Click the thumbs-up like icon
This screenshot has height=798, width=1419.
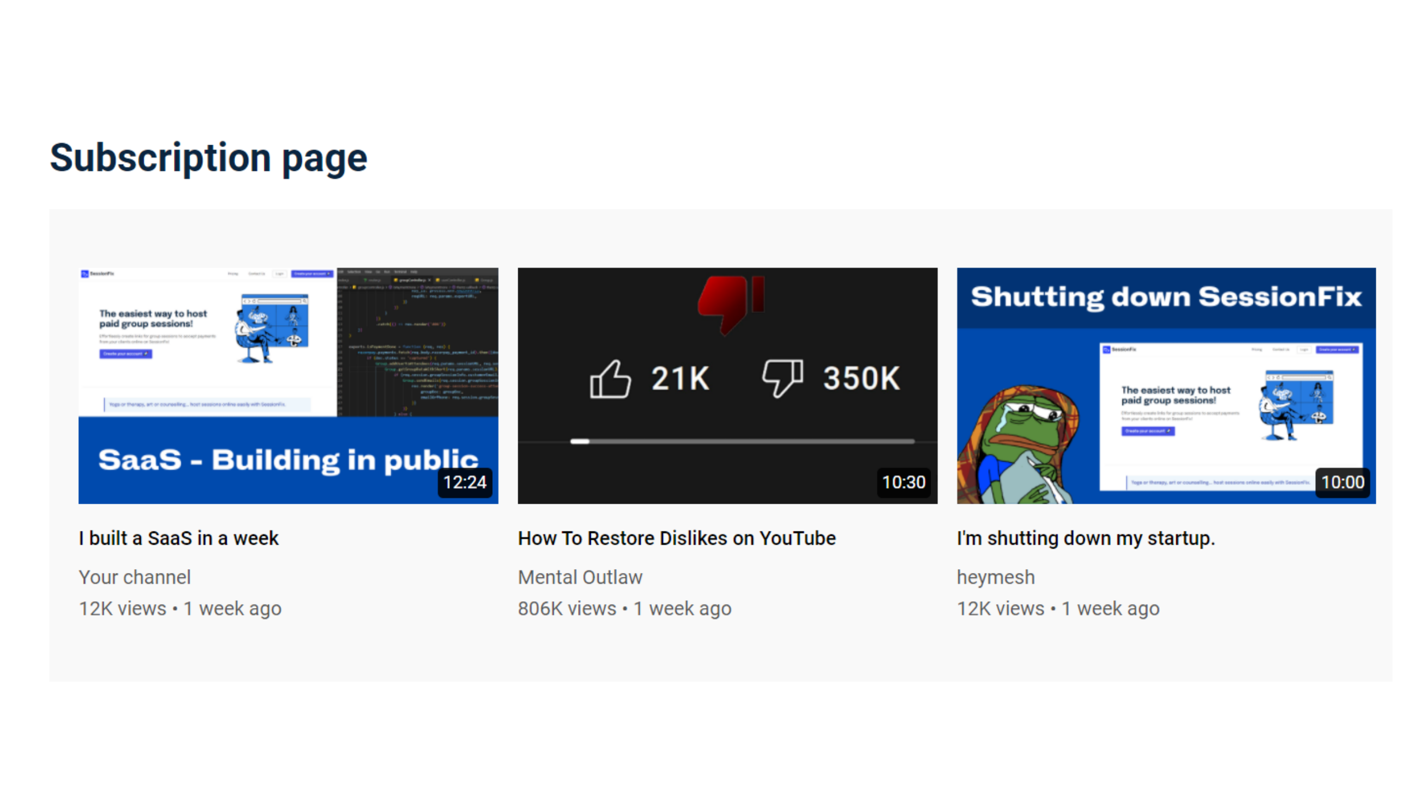pos(610,380)
